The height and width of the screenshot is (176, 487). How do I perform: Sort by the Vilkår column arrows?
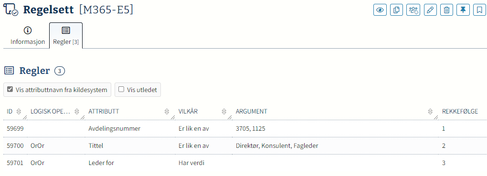pos(224,112)
